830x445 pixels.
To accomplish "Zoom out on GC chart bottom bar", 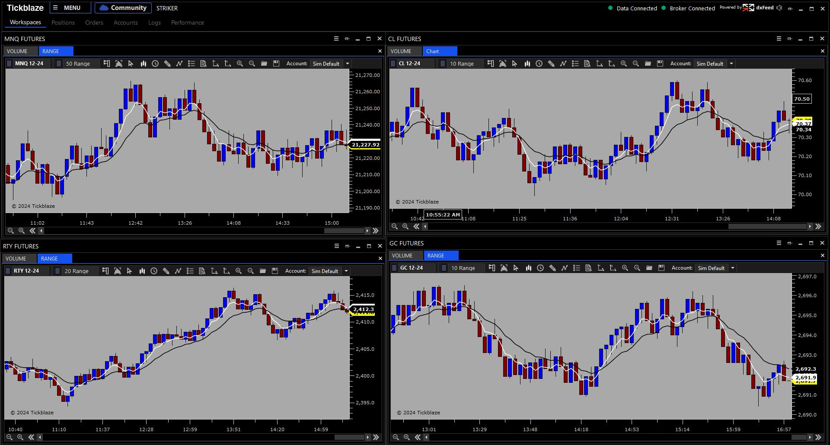I will [x=396, y=437].
